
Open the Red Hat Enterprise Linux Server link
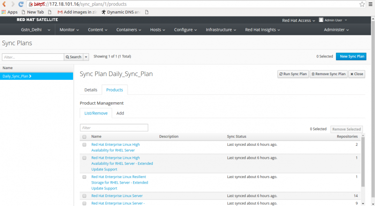click(x=117, y=196)
